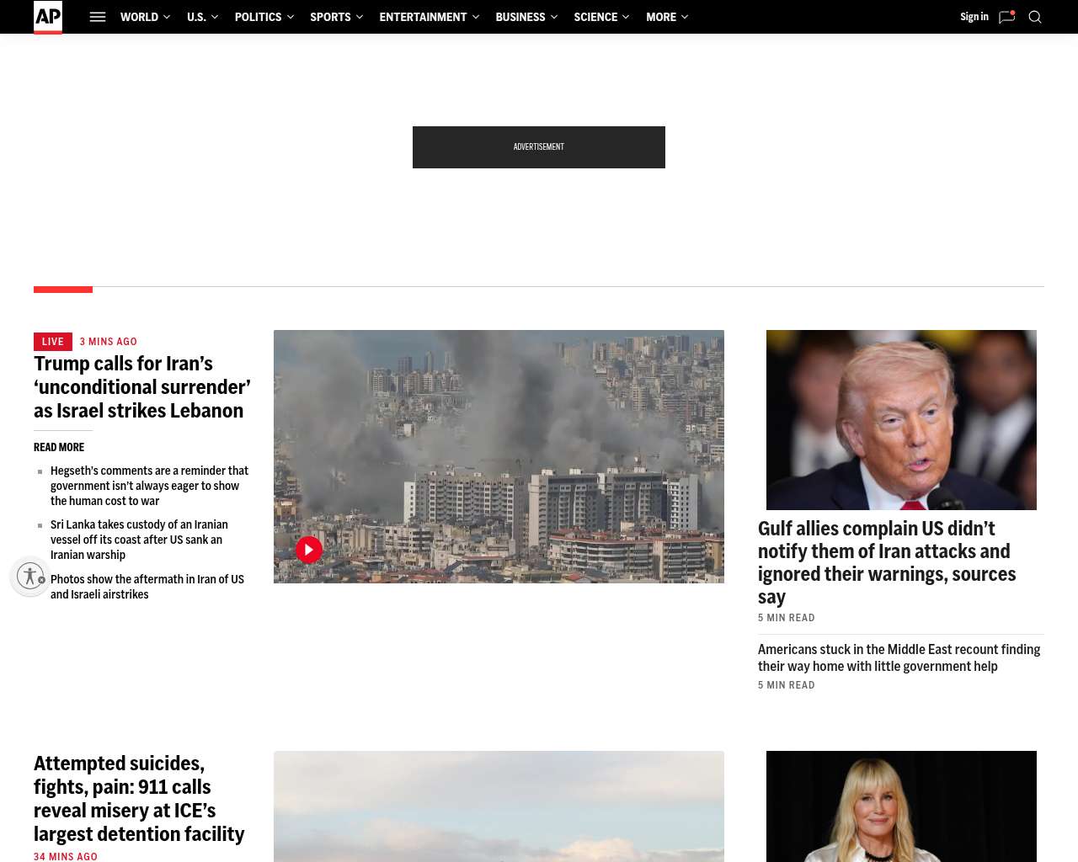Click the blonde woman photo thumbnail
1078x862 pixels.
click(x=901, y=806)
